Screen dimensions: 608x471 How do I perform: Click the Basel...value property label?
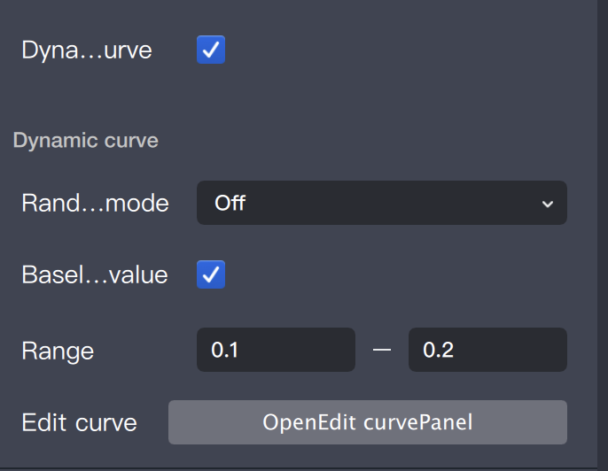point(95,274)
